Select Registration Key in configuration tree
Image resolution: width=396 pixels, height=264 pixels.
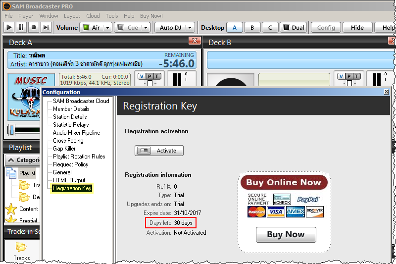(x=72, y=188)
